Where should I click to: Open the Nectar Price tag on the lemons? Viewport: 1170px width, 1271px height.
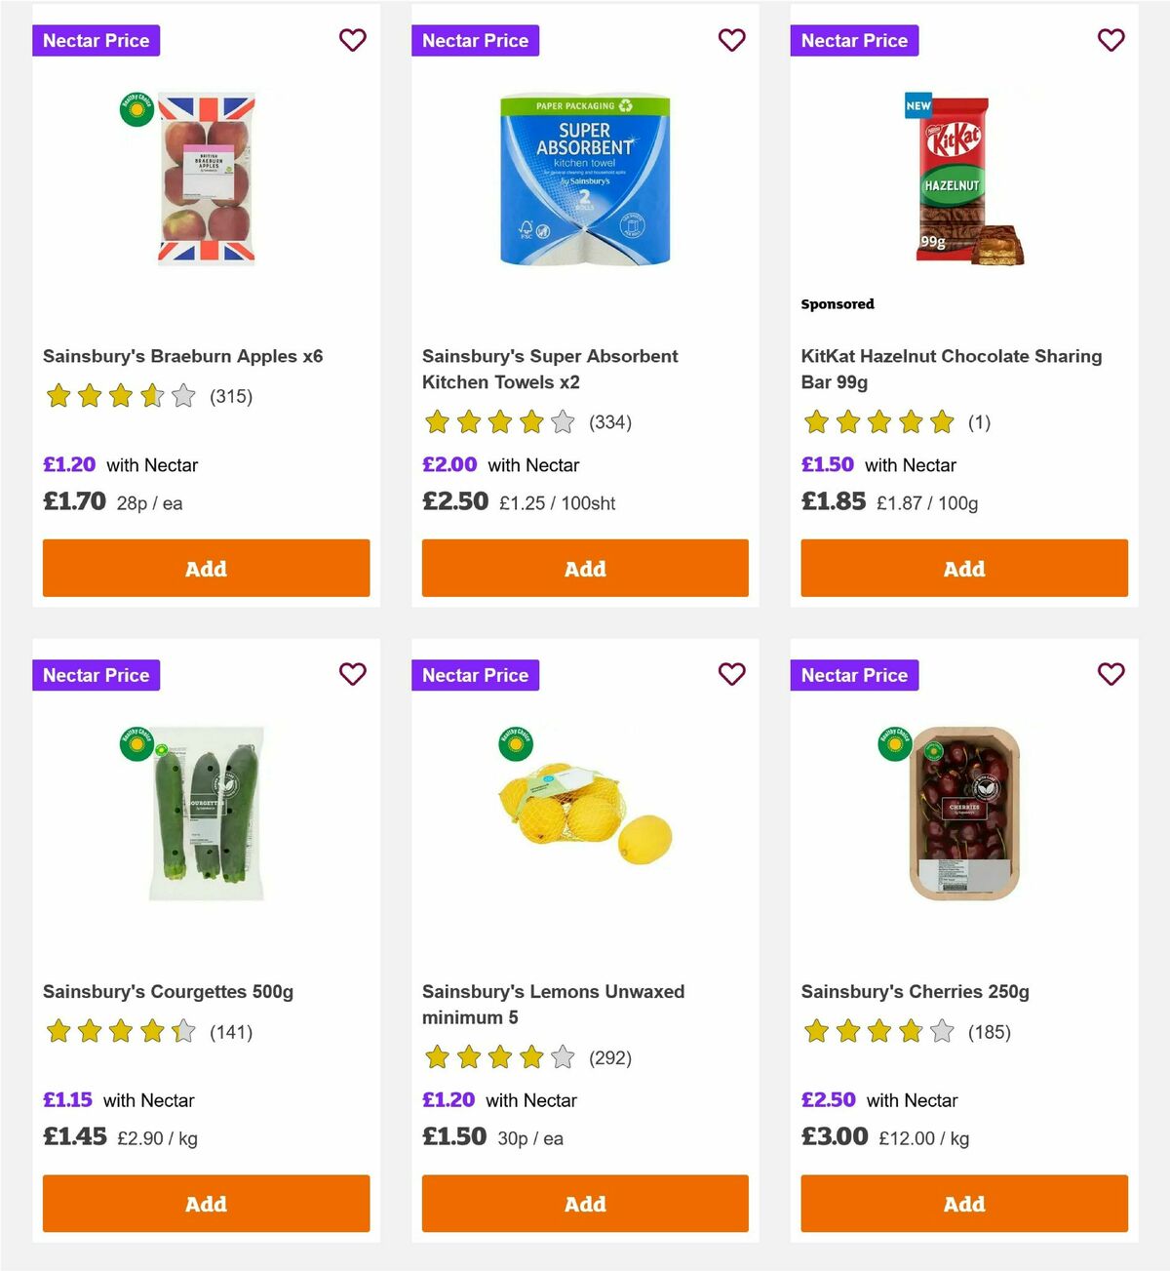475,674
